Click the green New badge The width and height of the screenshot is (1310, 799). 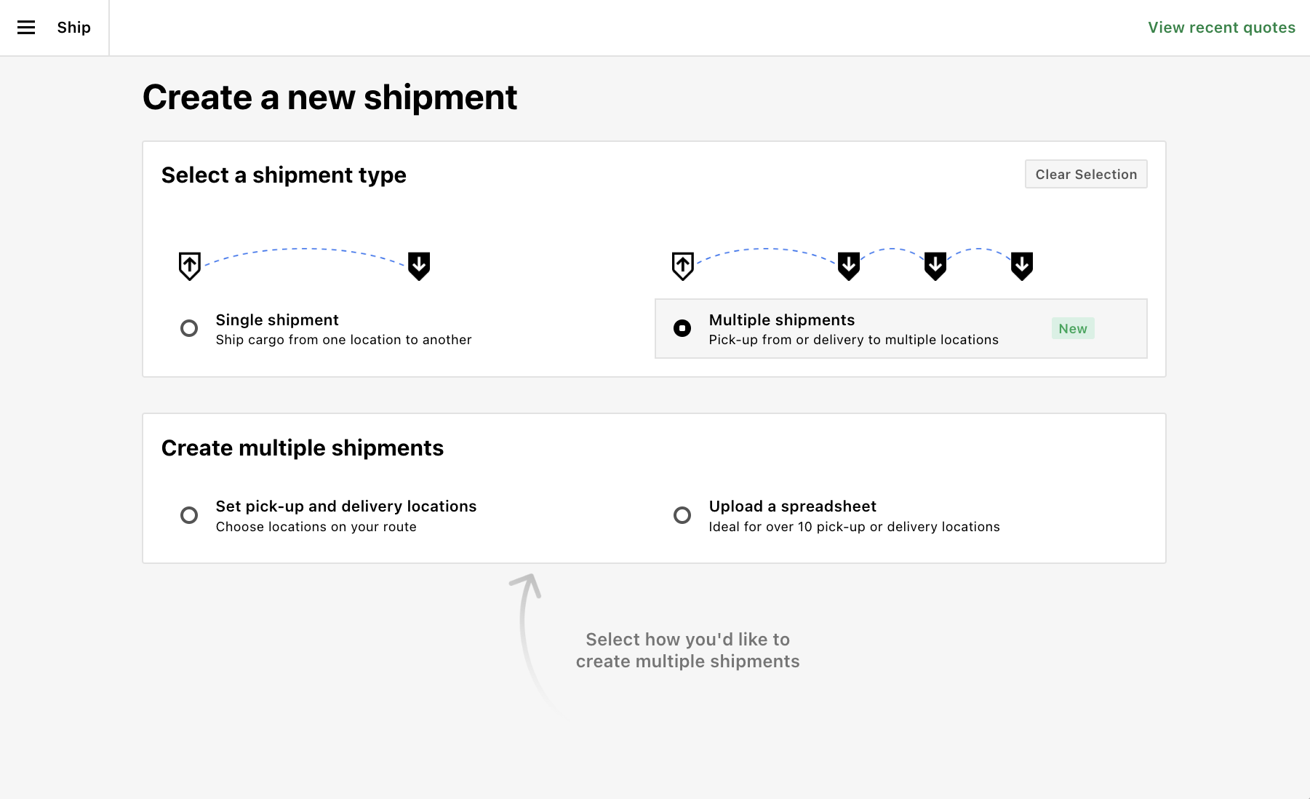(x=1073, y=328)
